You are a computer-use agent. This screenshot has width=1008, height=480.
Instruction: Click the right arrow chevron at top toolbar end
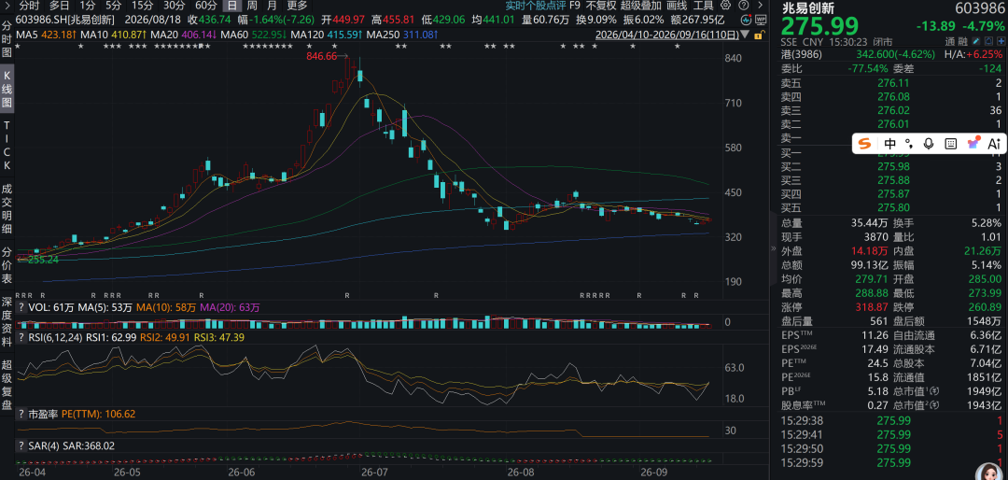pyautogui.click(x=759, y=6)
